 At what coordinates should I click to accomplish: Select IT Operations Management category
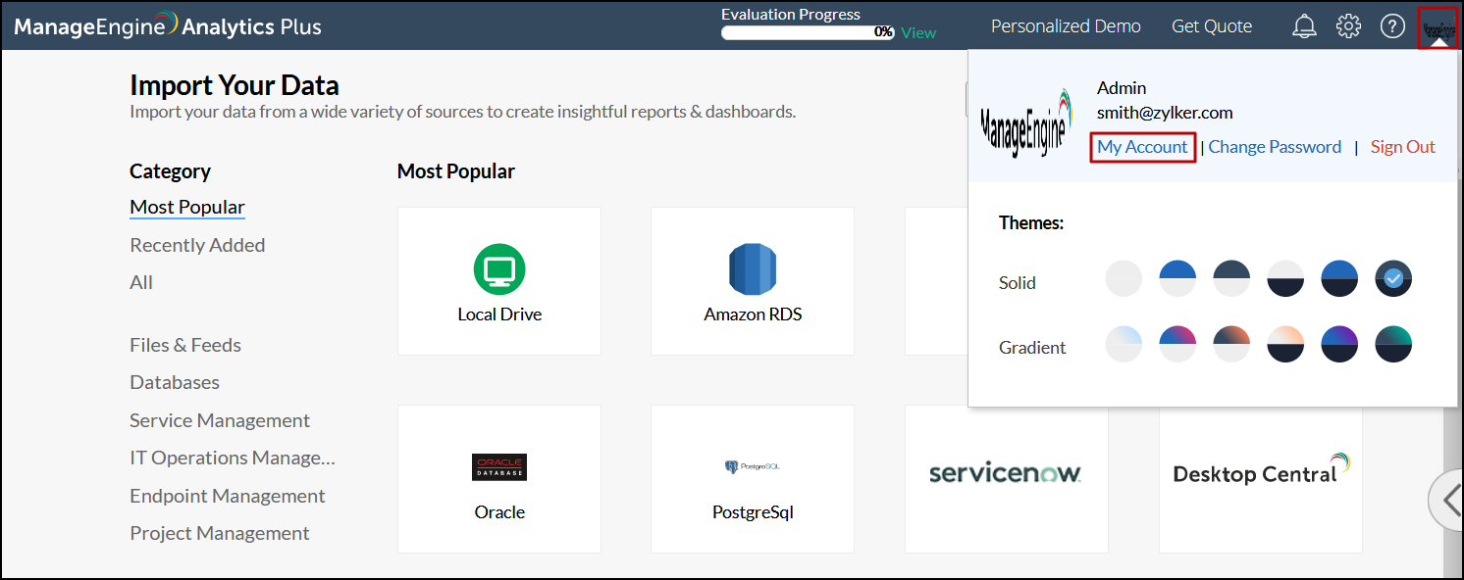(233, 458)
